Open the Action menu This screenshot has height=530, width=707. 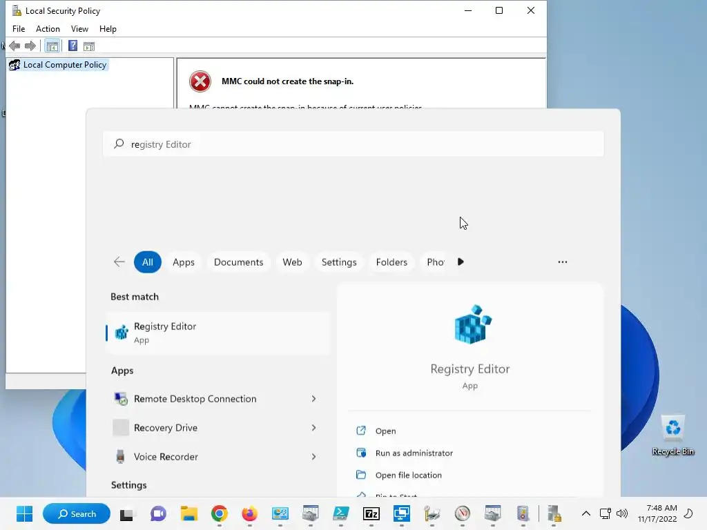(48, 29)
